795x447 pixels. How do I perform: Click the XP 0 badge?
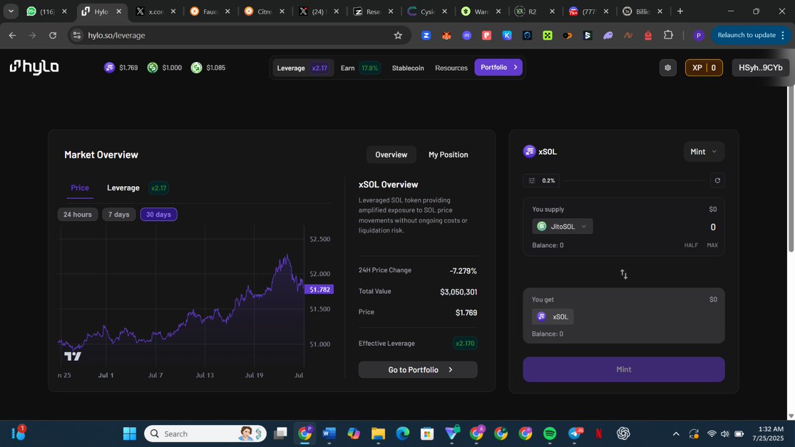704,68
